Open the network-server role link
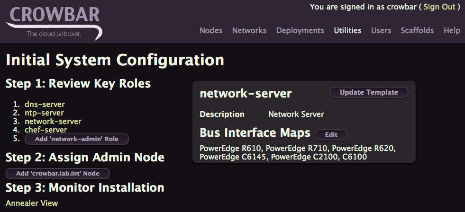The height and width of the screenshot is (212, 465). [x=53, y=122]
